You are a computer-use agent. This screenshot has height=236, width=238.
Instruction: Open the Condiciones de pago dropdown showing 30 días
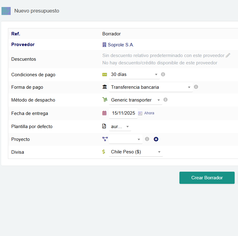pyautogui.click(x=134, y=74)
